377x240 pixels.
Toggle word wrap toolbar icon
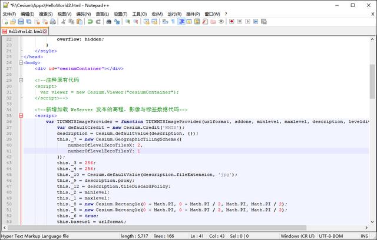[x=165, y=22]
